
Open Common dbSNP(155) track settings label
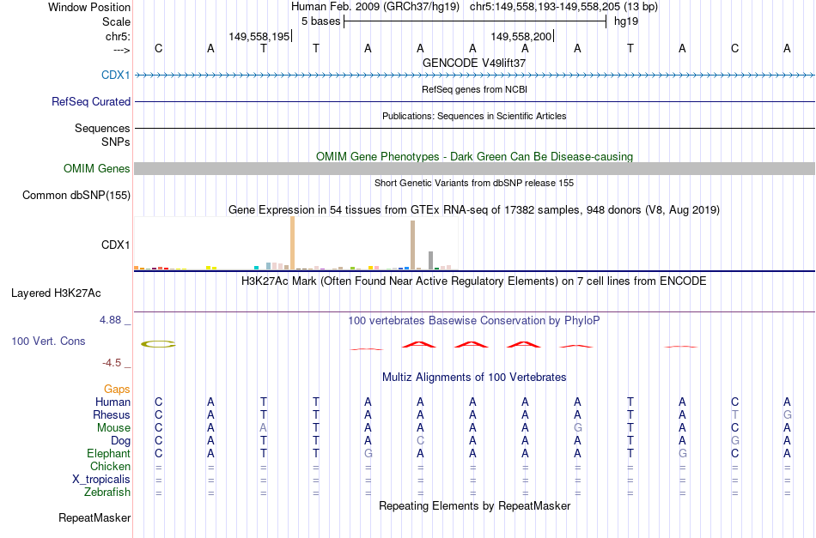(x=76, y=195)
